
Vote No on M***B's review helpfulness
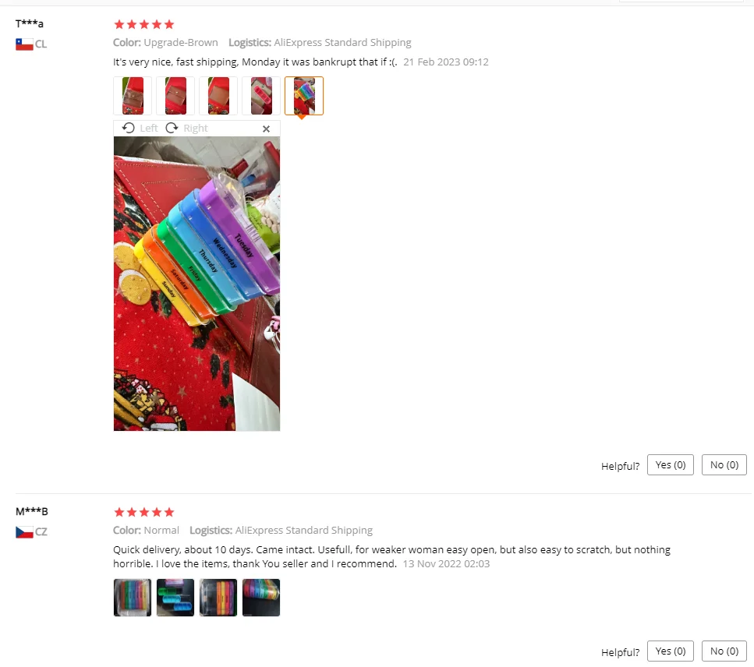click(724, 651)
